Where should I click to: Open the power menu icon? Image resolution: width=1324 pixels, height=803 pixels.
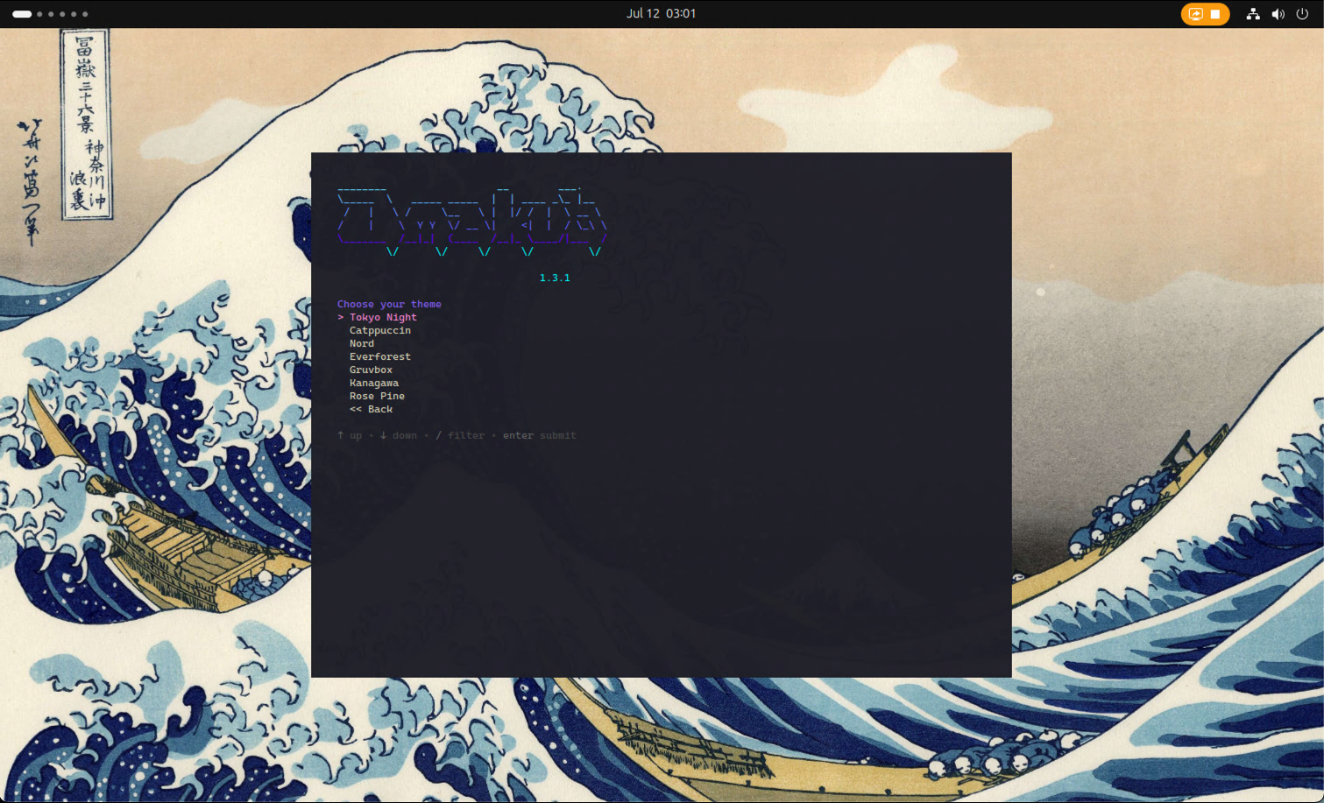1302,14
